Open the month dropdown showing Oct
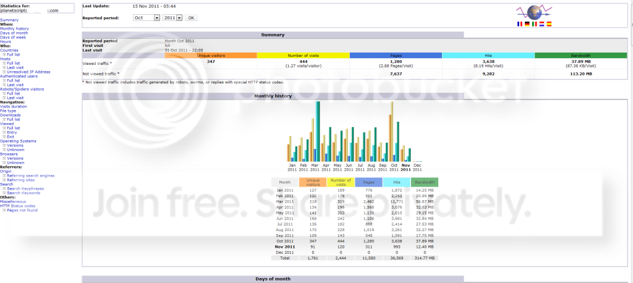This screenshot has height=283, width=633. click(x=147, y=18)
